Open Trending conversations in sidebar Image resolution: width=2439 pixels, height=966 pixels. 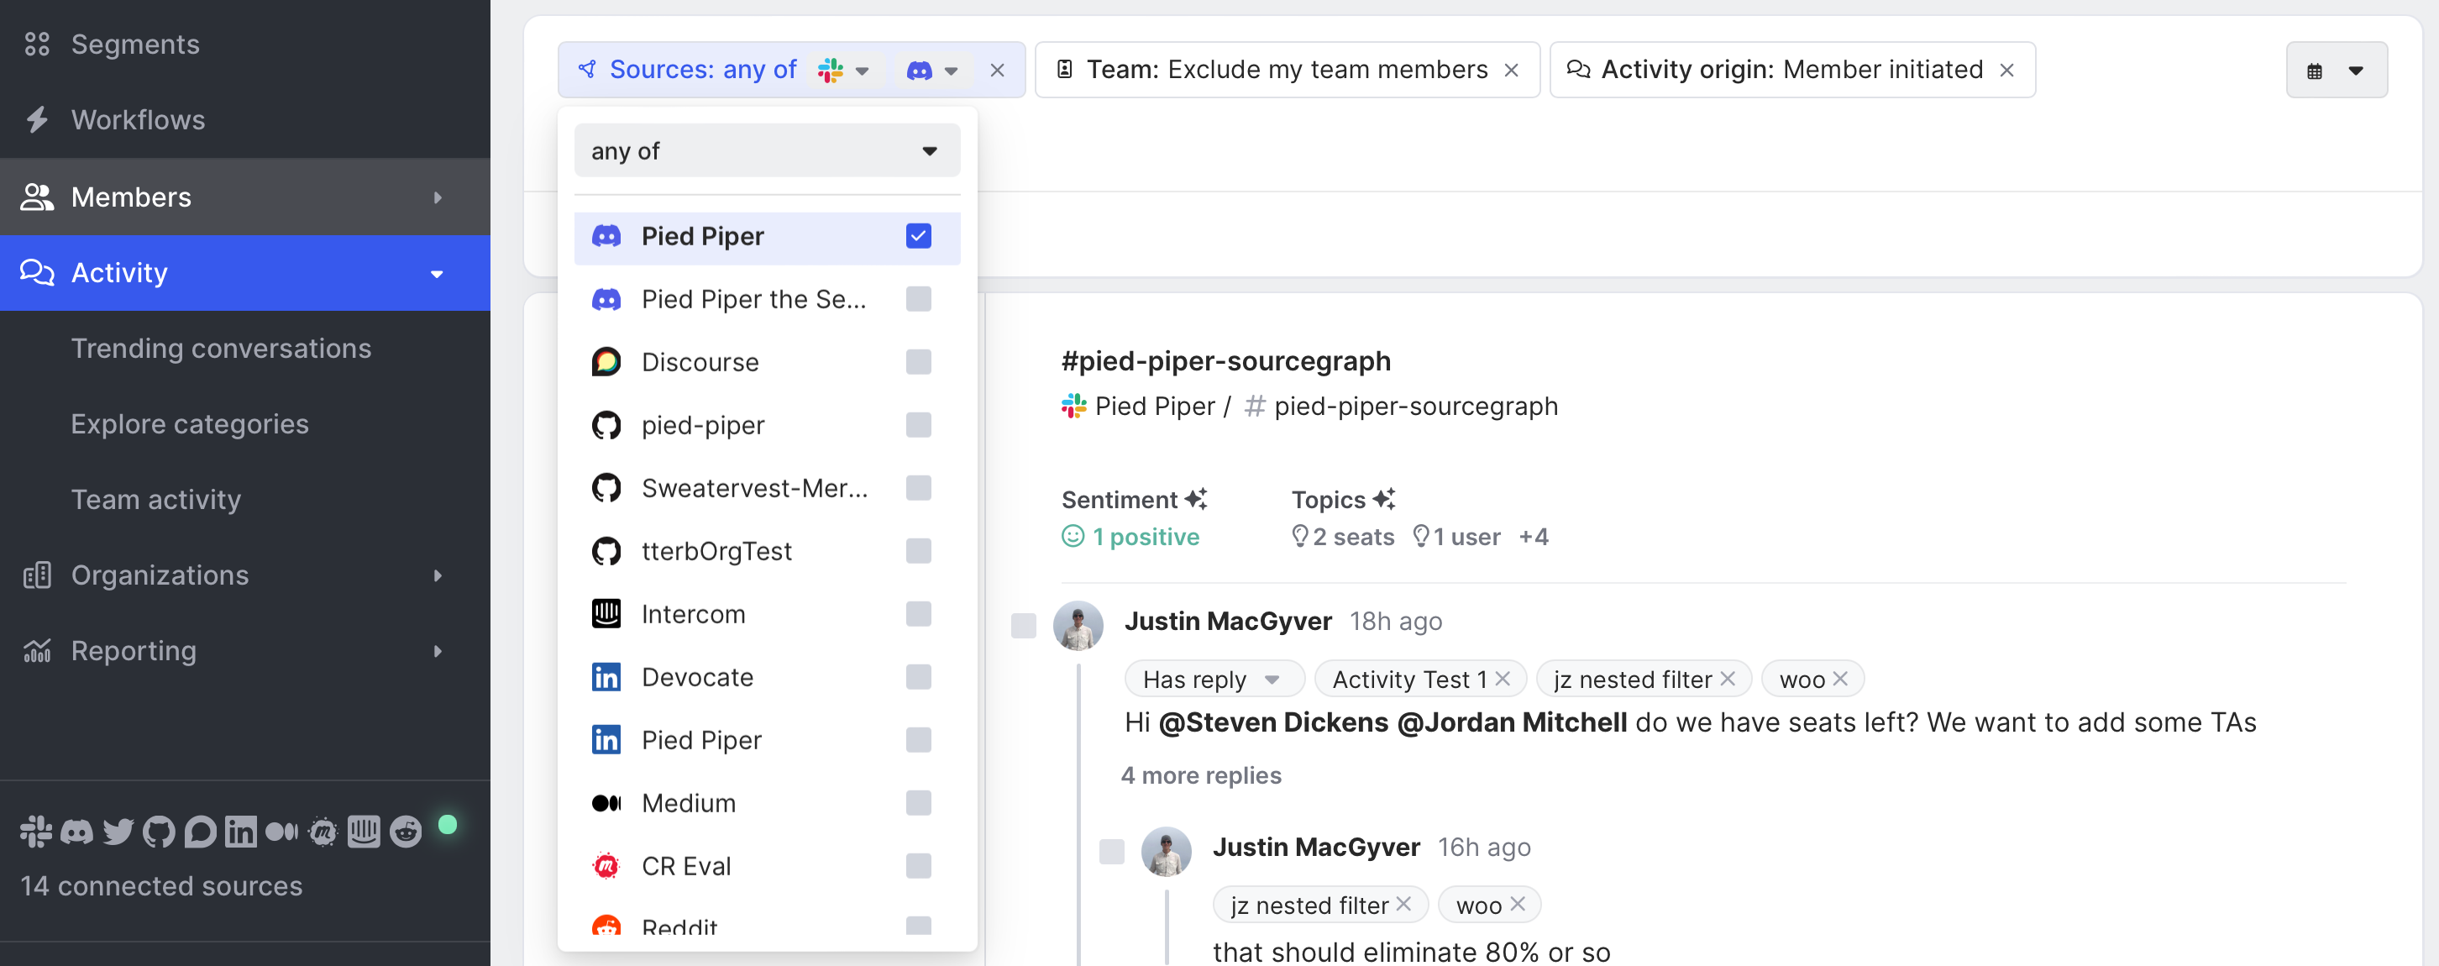[221, 349]
